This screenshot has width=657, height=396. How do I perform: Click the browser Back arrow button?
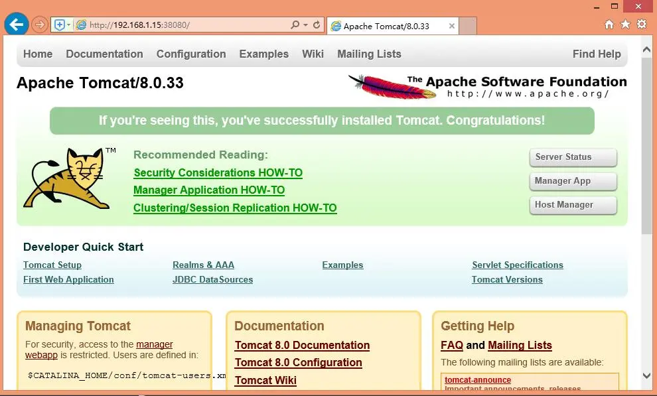tap(17, 25)
